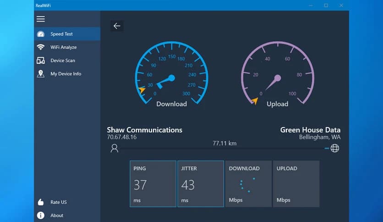
Task: Go to Device Scan
Action: tap(67, 61)
